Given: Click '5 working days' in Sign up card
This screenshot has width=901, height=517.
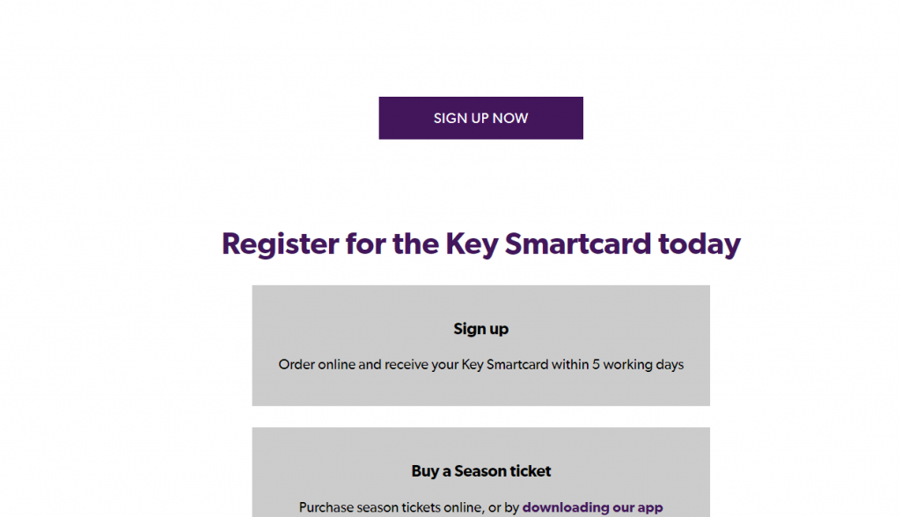Looking at the screenshot, I should tap(638, 365).
